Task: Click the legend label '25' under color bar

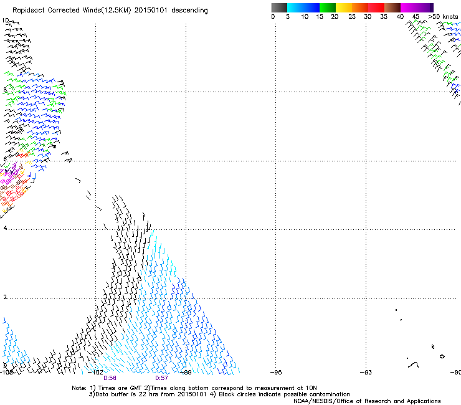Action: [x=352, y=17]
